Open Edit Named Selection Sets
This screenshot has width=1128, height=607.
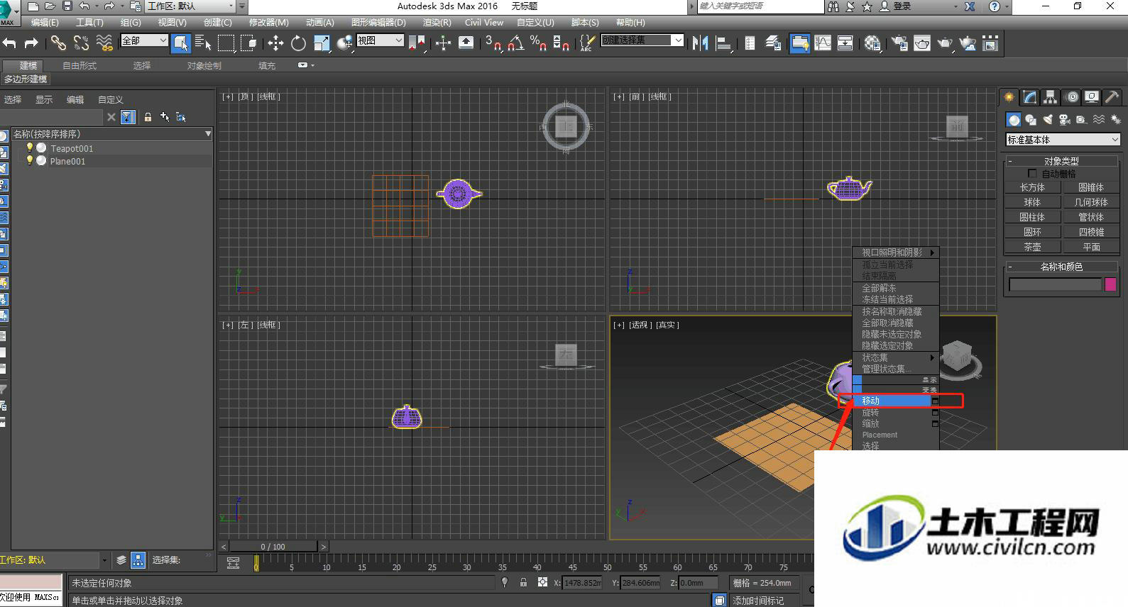(586, 43)
